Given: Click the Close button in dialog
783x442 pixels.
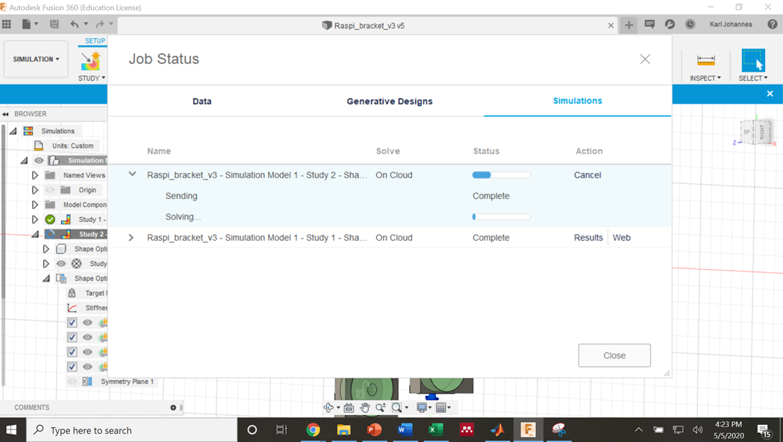Looking at the screenshot, I should (614, 356).
